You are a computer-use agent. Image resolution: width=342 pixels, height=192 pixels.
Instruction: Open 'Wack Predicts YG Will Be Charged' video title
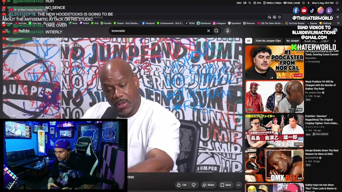pyautogui.click(x=320, y=85)
